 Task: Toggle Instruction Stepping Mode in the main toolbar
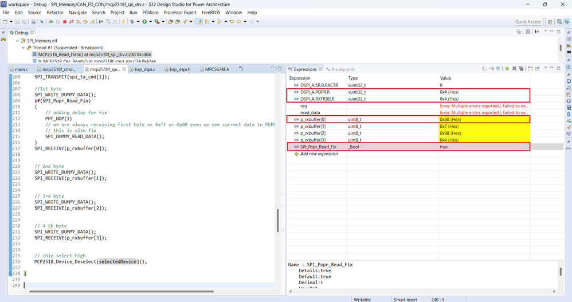[101, 22]
